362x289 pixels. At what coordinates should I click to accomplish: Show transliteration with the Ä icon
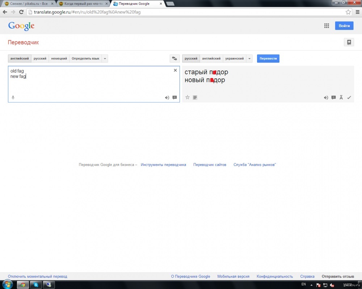pos(341,98)
